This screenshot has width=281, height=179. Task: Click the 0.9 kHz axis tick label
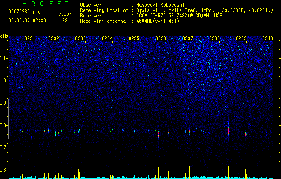click(x=3, y=103)
